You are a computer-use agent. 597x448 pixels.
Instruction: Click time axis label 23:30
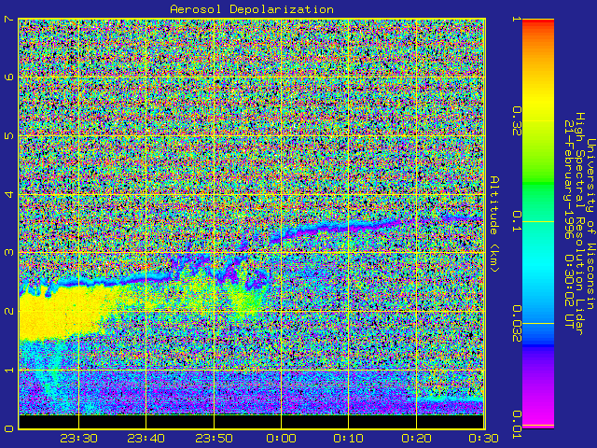pos(78,439)
